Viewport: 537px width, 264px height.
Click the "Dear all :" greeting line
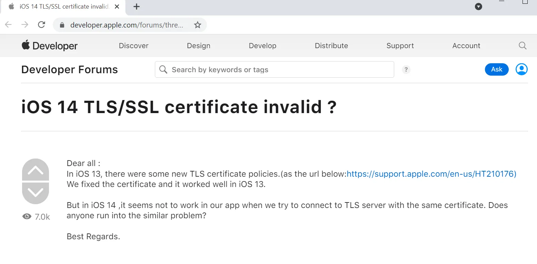83,163
